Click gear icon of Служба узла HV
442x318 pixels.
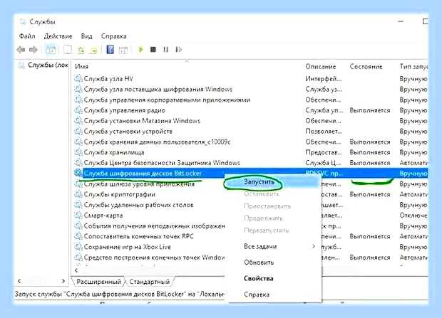click(x=78, y=79)
